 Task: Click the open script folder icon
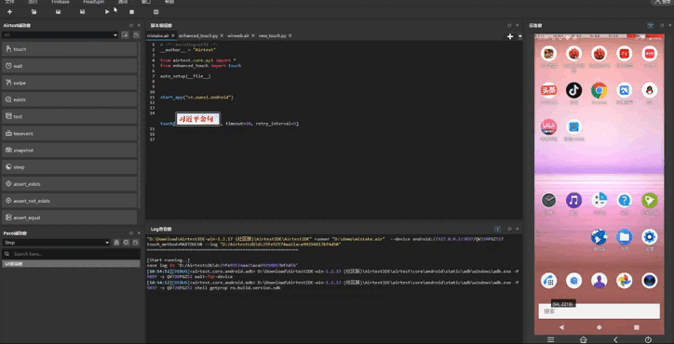click(34, 12)
